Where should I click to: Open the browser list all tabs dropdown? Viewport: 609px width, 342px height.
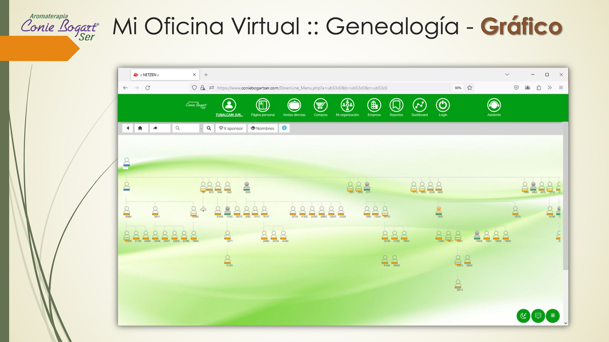click(x=507, y=75)
